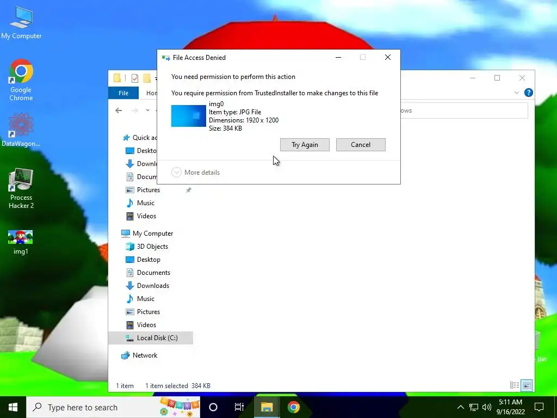Cancel the File Access Denied dialog
557x418 pixels.
pyautogui.click(x=361, y=145)
